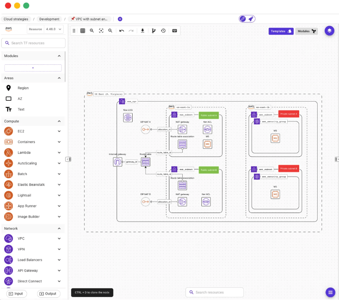Select the flow LOG node icon
Screen dimensions: 339x300
coord(128,118)
